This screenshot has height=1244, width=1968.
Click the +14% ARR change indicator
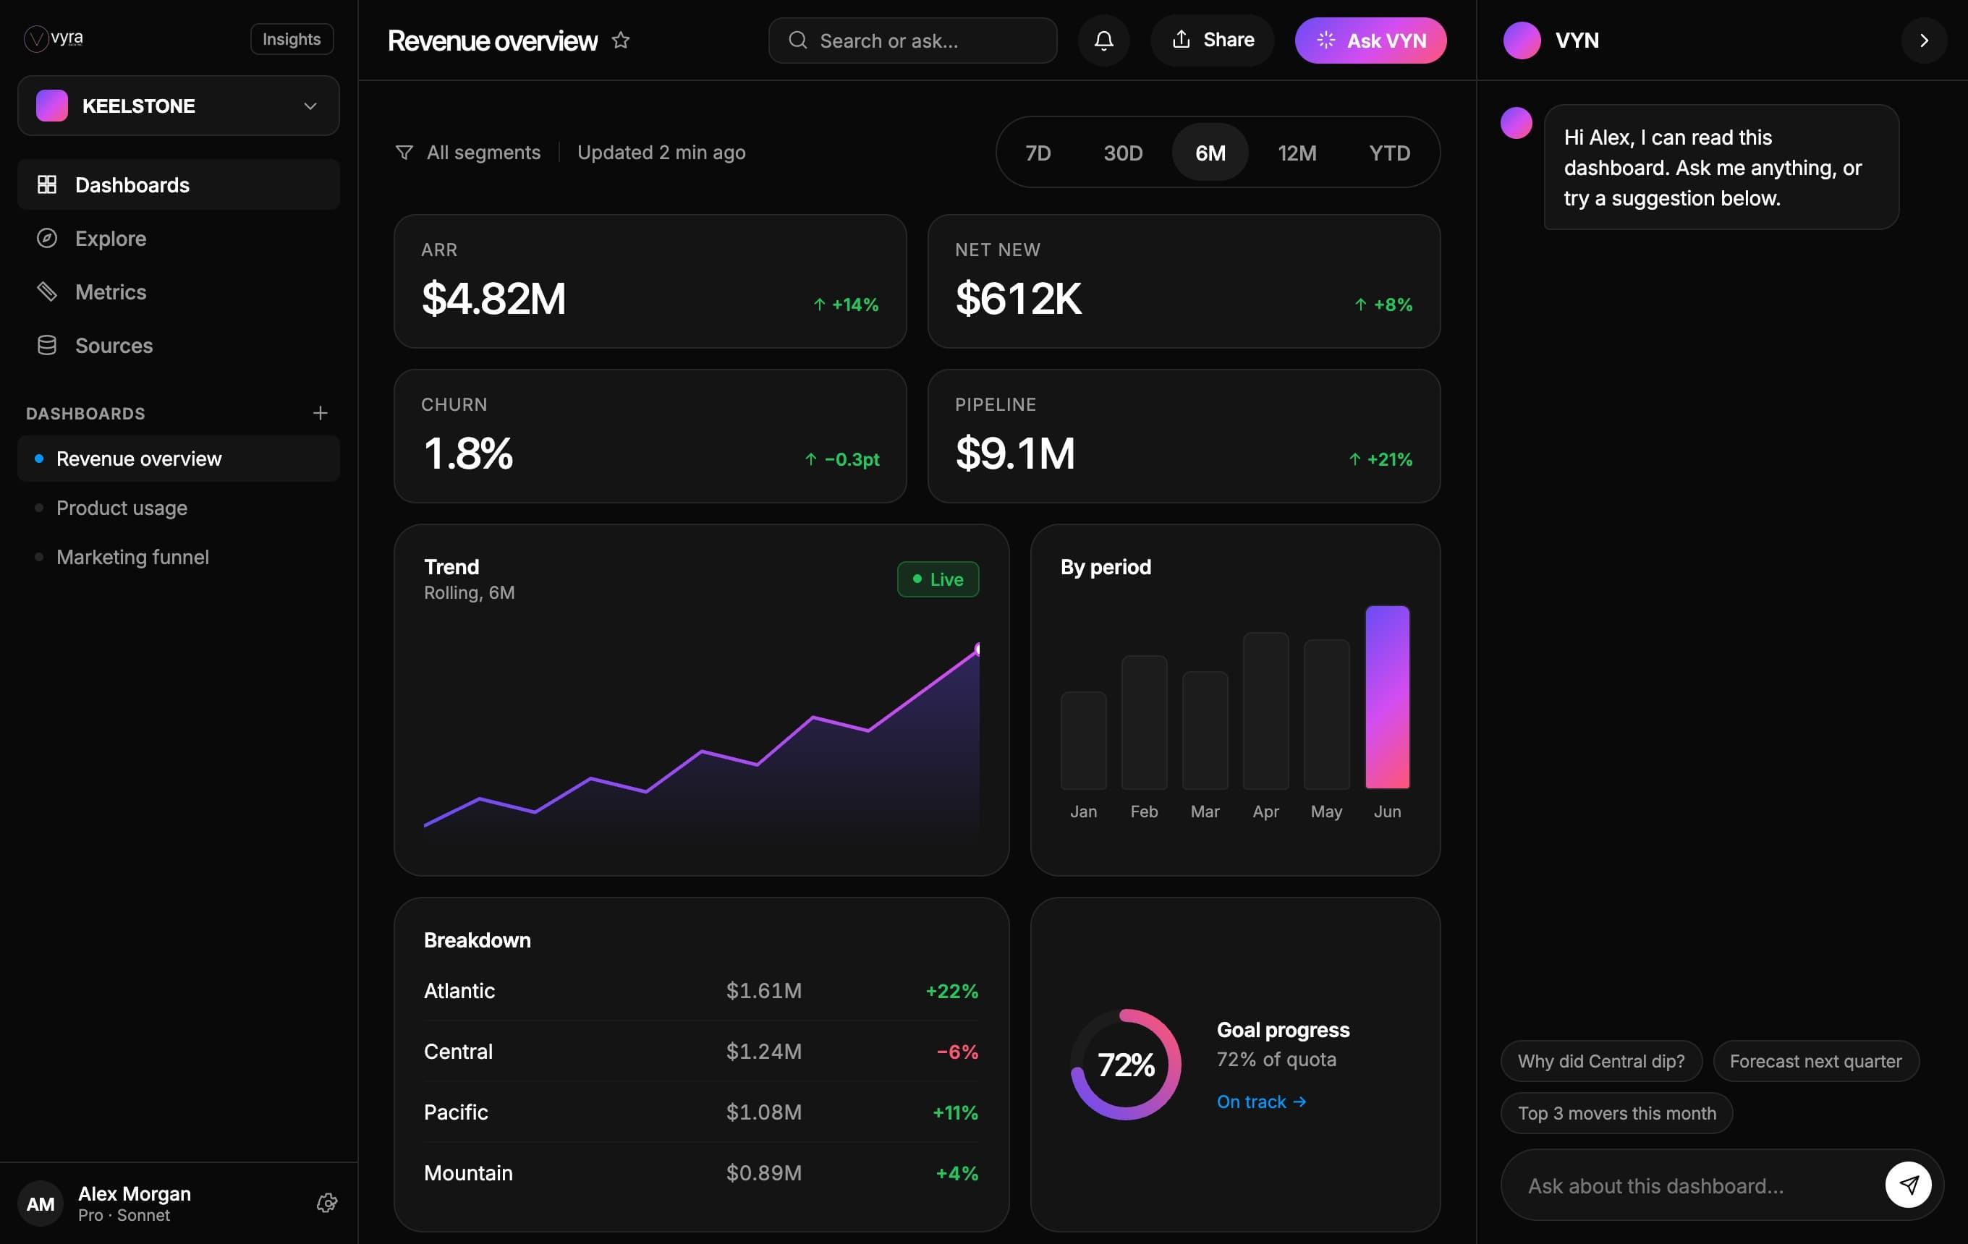(x=846, y=304)
